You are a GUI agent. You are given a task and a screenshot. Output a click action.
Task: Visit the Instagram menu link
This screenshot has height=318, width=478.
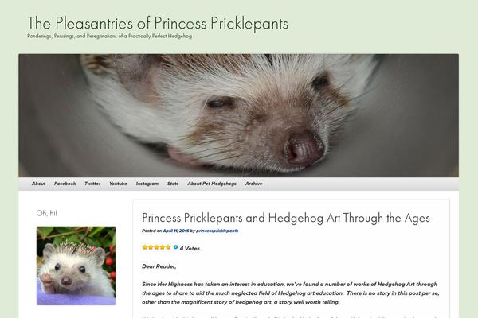pos(147,184)
